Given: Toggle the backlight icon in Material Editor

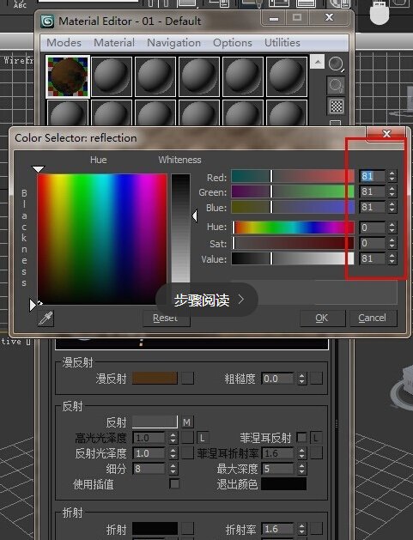Looking at the screenshot, I should click(x=336, y=85).
